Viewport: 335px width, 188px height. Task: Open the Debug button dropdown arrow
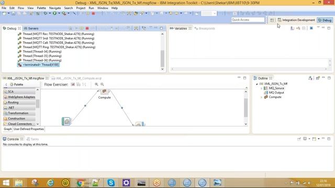coord(50,13)
